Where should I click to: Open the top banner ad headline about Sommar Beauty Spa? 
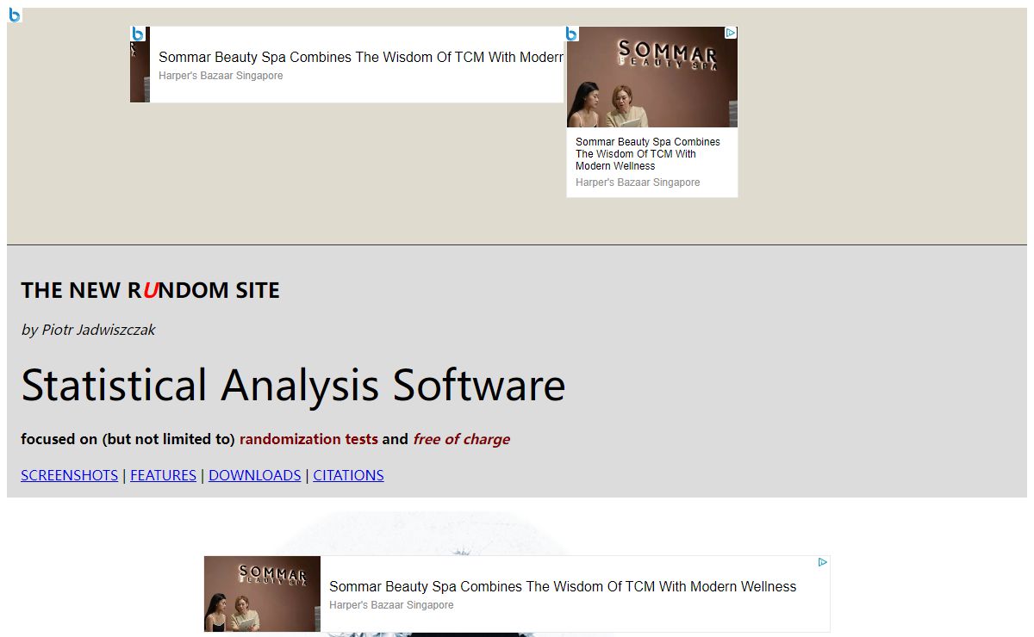point(360,57)
